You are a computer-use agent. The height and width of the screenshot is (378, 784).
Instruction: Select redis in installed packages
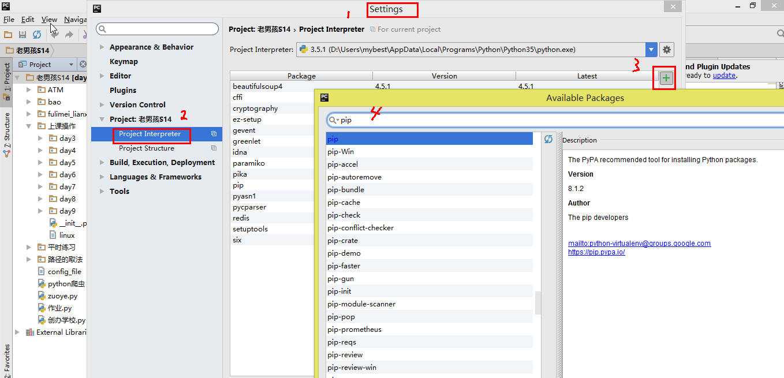[272, 218]
